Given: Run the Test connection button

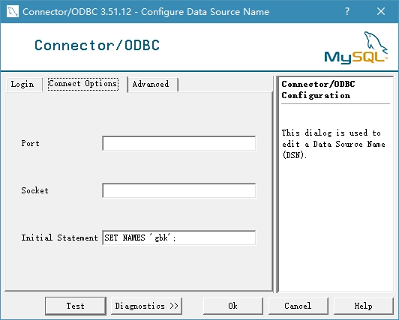Looking at the screenshot, I should (76, 306).
